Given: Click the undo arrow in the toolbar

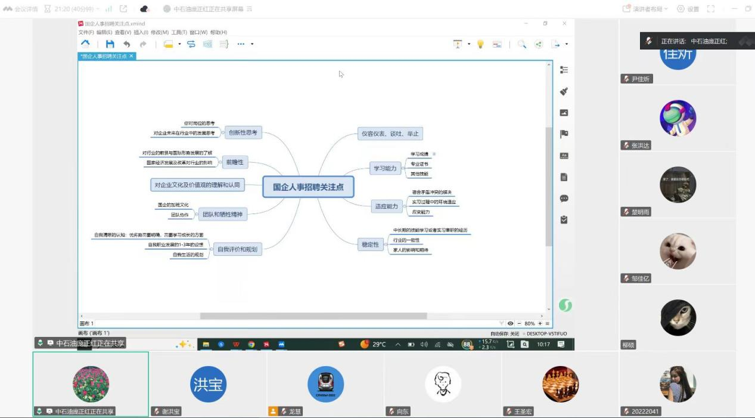Looking at the screenshot, I should pyautogui.click(x=126, y=44).
